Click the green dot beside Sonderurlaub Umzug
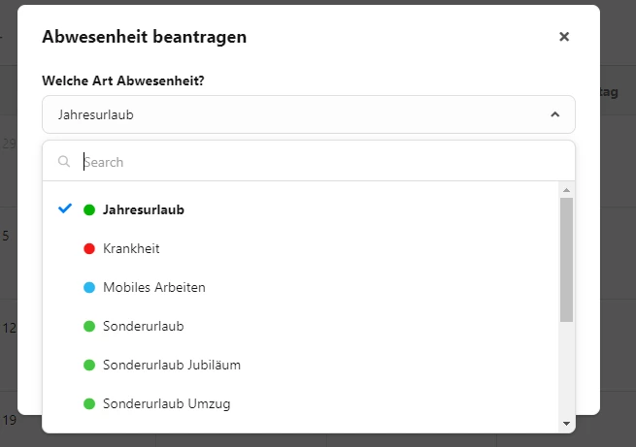Image resolution: width=636 pixels, height=447 pixels. [x=89, y=404]
